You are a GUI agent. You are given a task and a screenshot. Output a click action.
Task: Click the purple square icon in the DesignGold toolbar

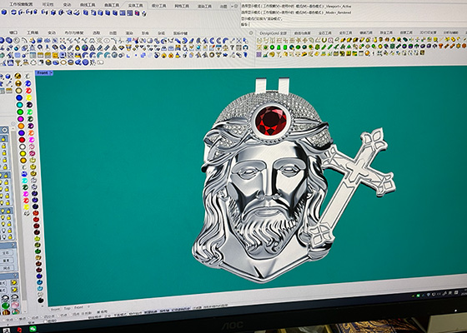click(x=259, y=54)
